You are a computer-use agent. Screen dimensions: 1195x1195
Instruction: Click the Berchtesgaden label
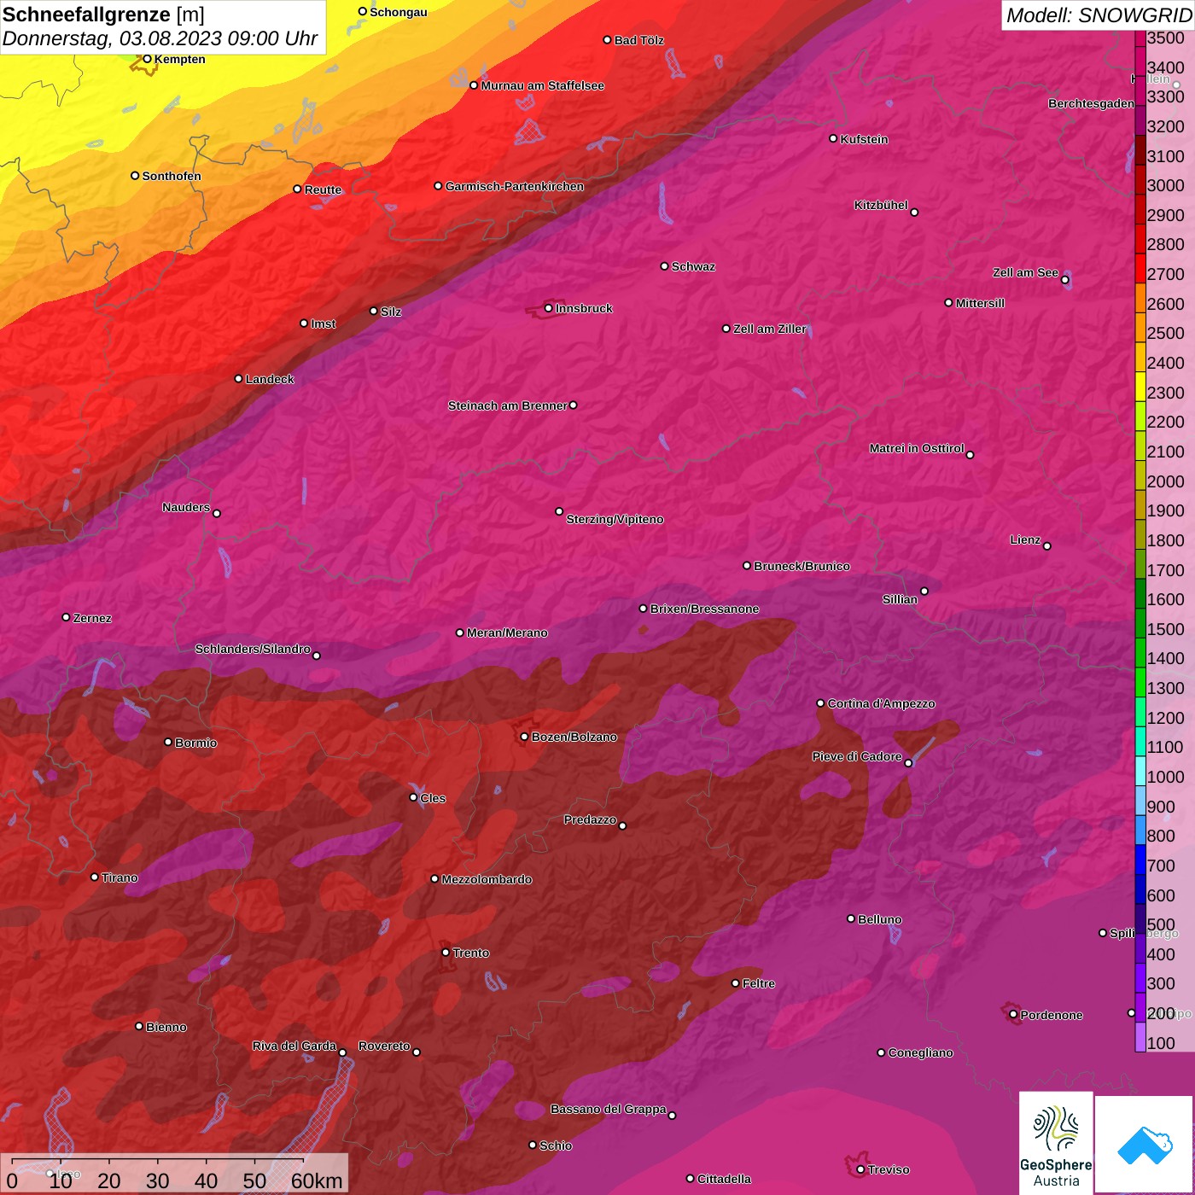(x=1091, y=104)
